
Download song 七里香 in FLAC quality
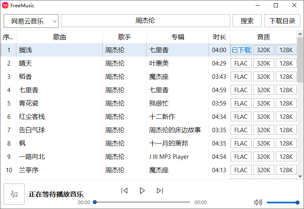(x=241, y=90)
